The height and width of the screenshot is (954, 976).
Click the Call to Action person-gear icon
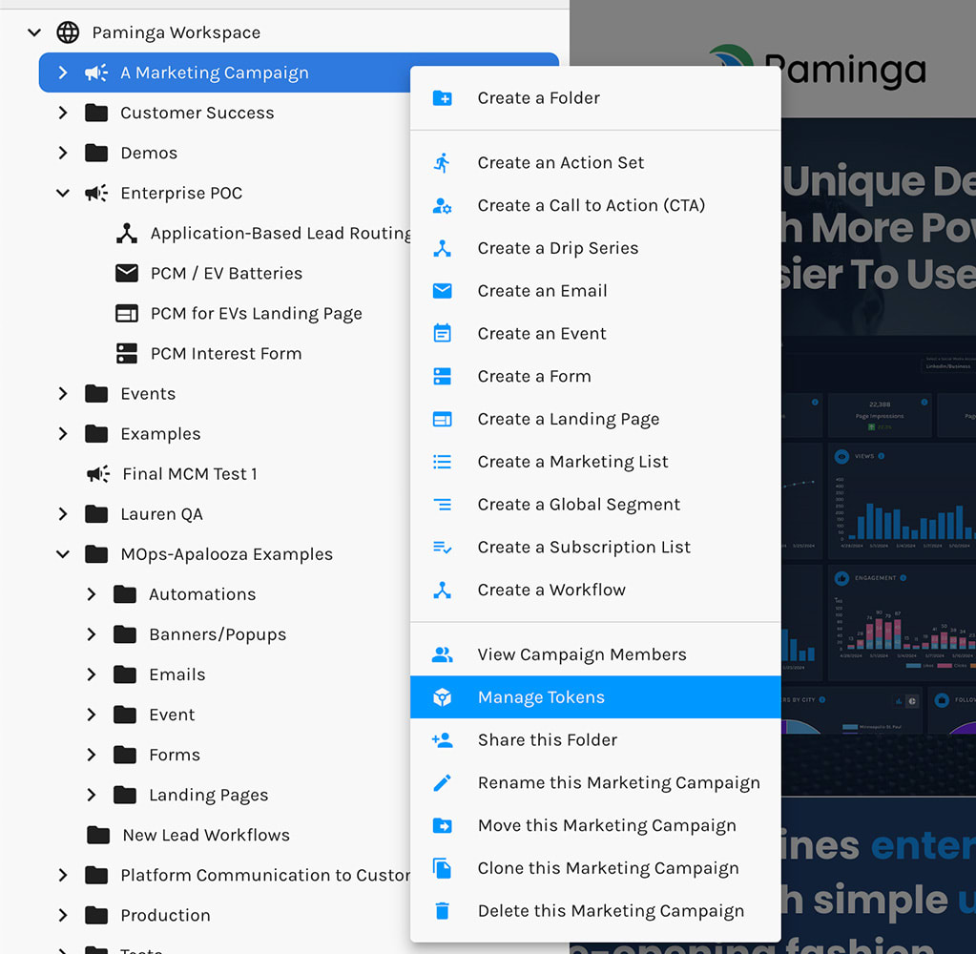442,206
